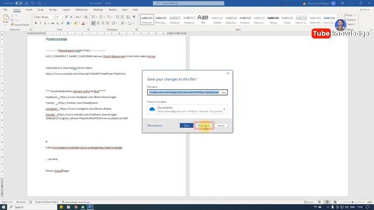Click the Save button in the dialog
Viewport: 374px width, 210px height.
pyautogui.click(x=186, y=125)
